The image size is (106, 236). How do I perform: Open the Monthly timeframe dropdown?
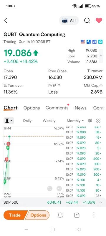(x=75, y=121)
